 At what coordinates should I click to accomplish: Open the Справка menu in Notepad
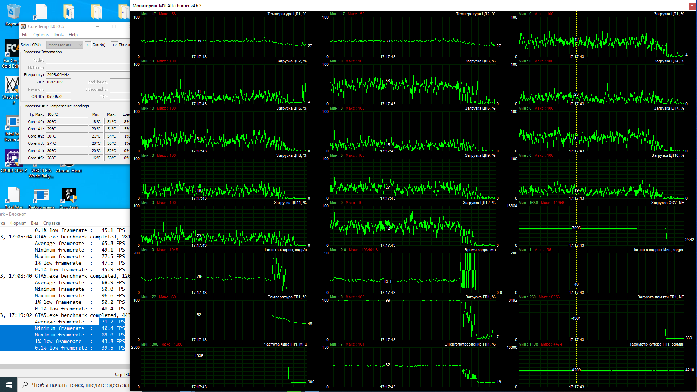click(51, 223)
